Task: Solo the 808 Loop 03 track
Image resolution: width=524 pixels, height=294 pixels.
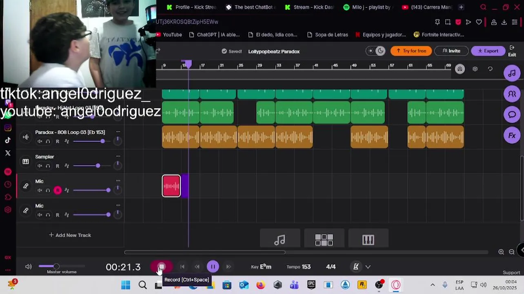Action: (48, 141)
